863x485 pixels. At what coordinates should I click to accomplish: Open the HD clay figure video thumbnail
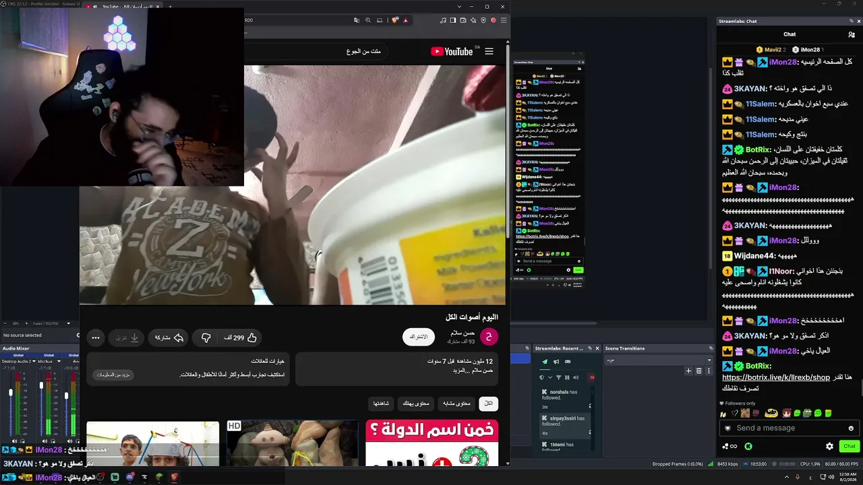click(x=292, y=443)
